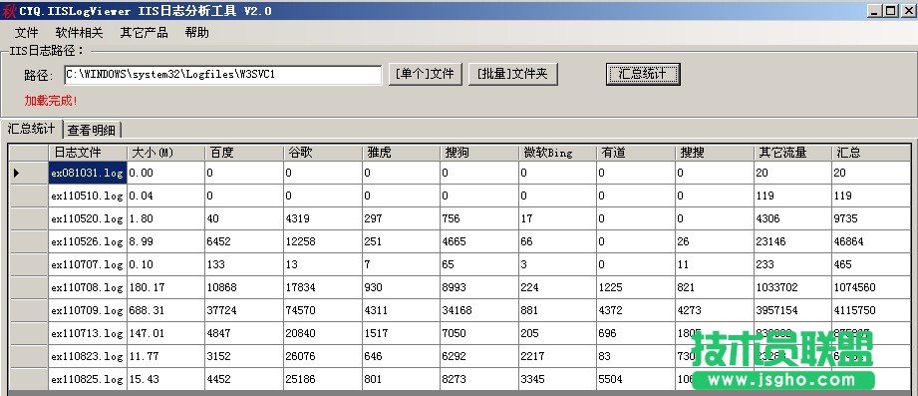This screenshot has height=396, width=918.
Task: Click the 有道 column header
Action: [636, 153]
